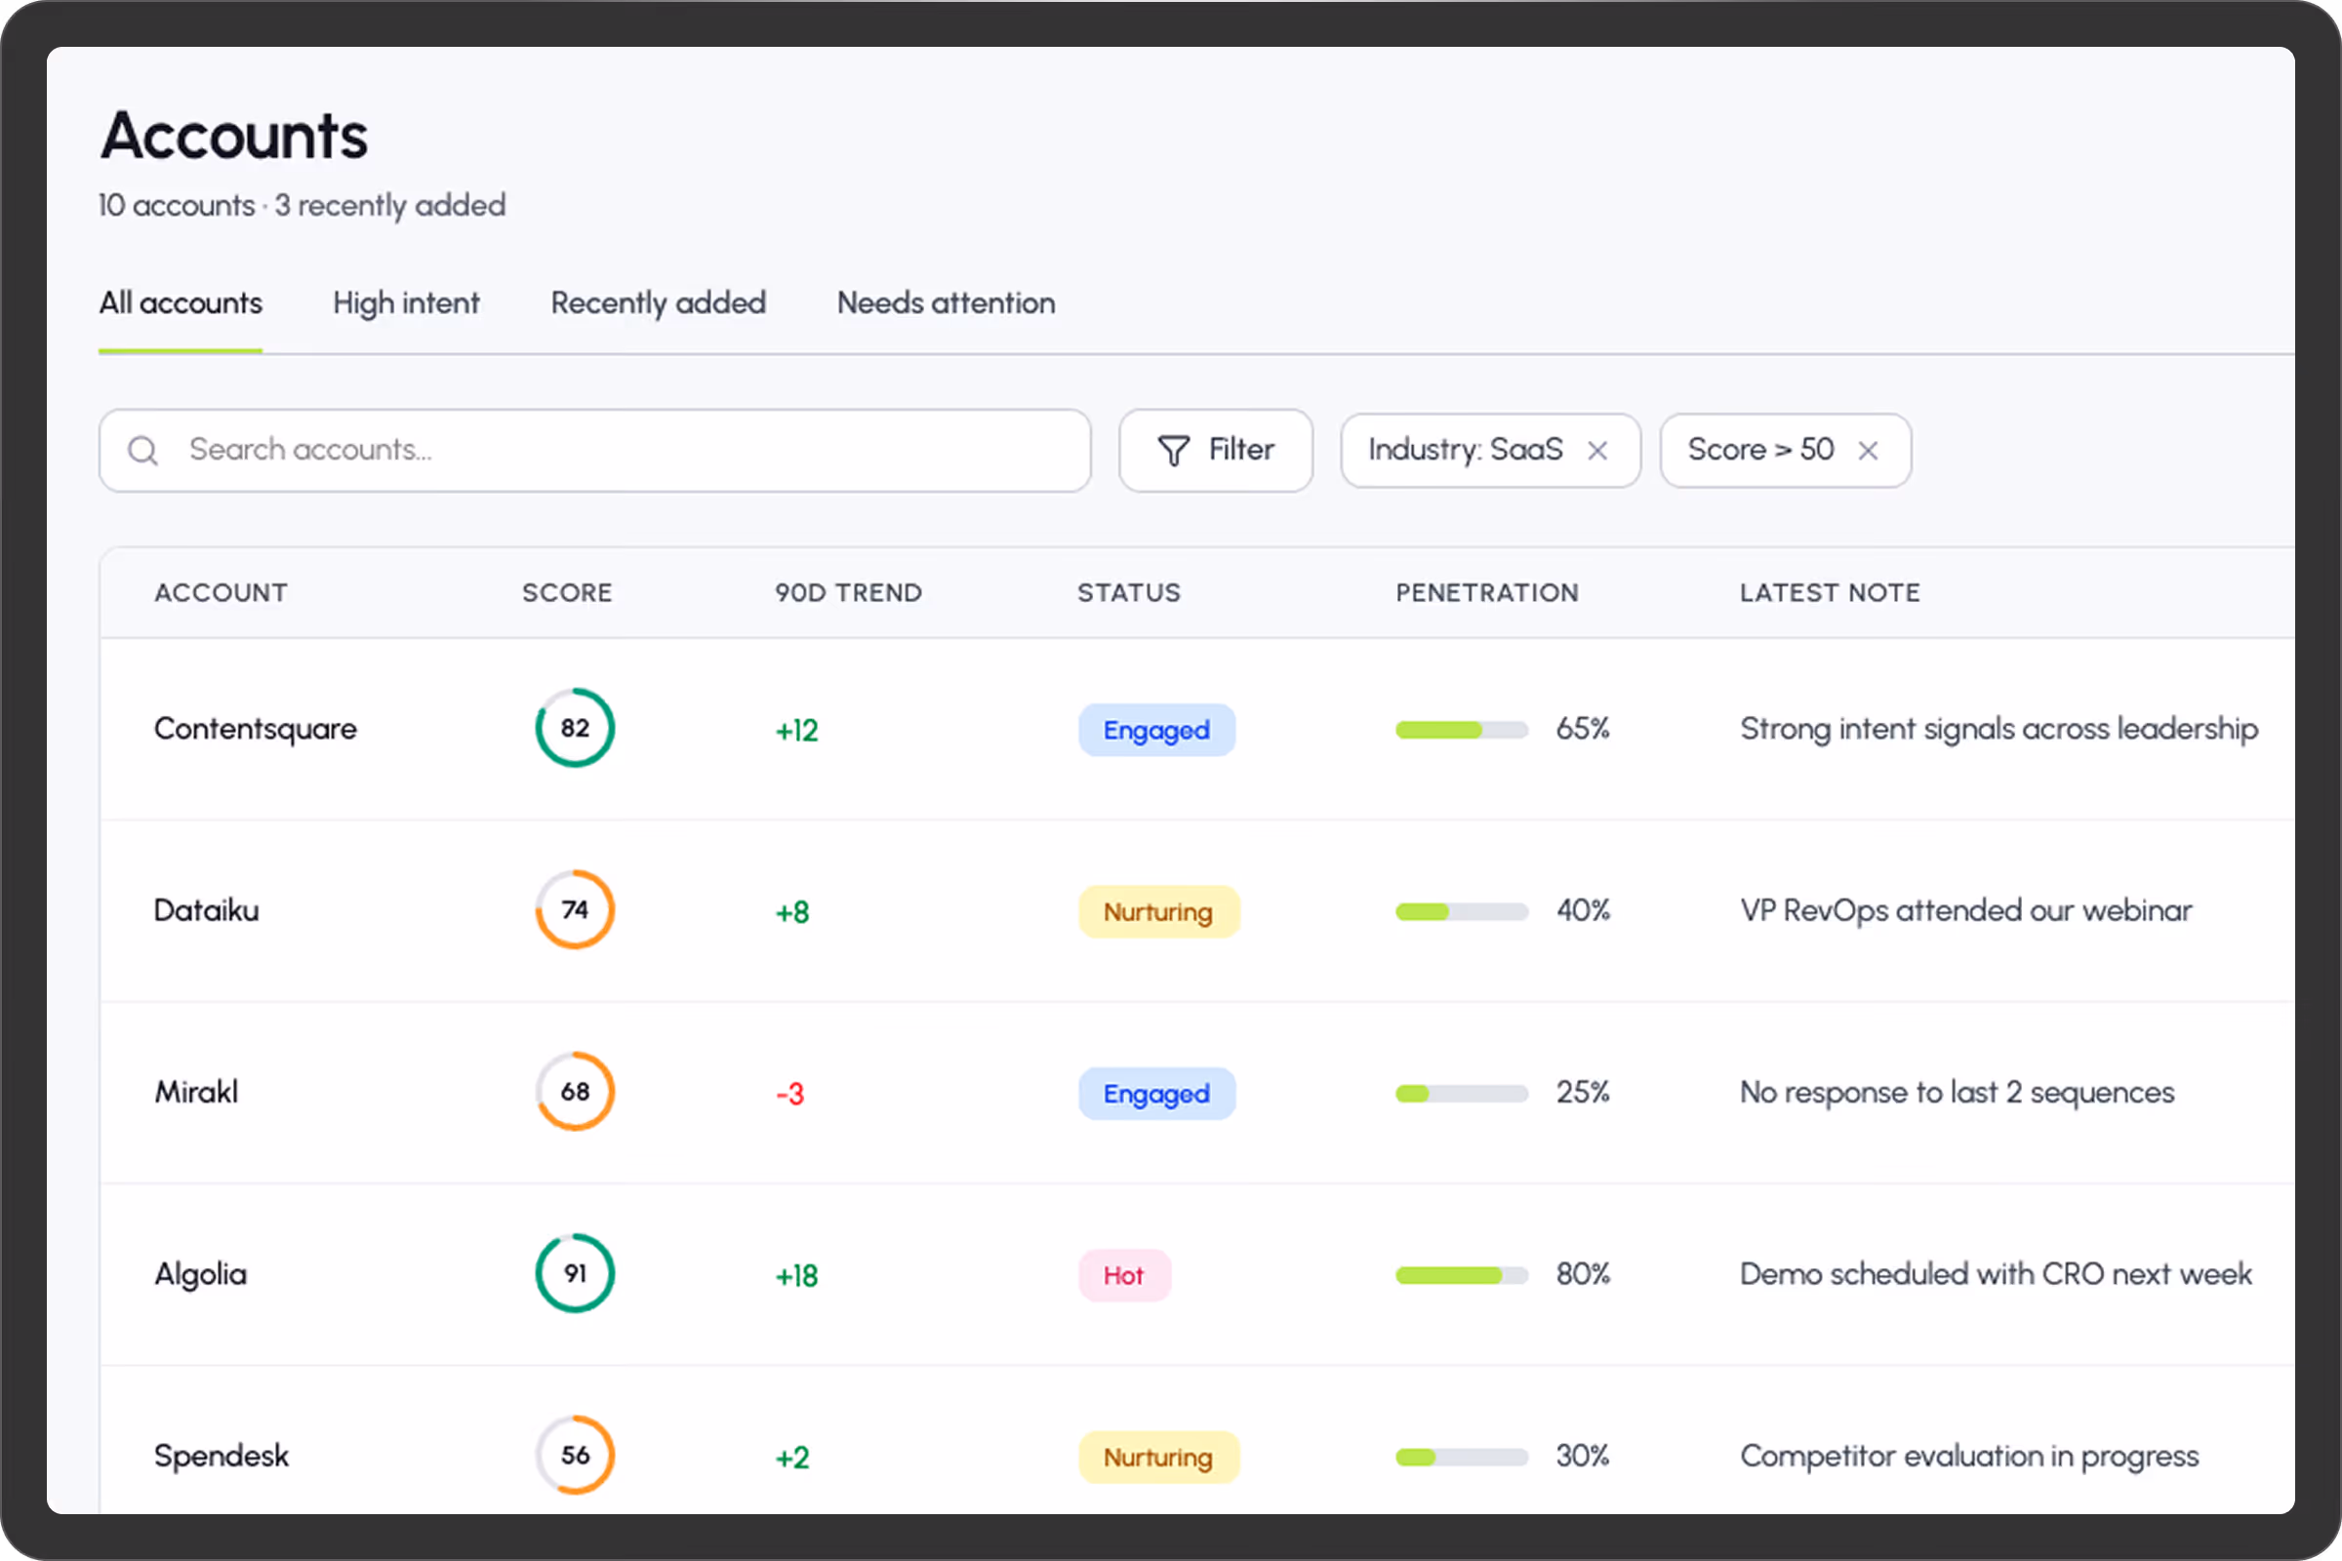Image resolution: width=2342 pixels, height=1561 pixels.
Task: Click Contentsquare's score ring showing 82
Action: tap(575, 729)
